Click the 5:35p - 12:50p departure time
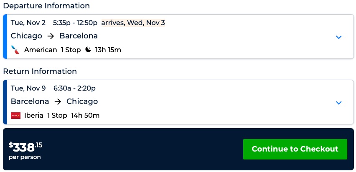The height and width of the screenshot is (172, 356). pos(75,23)
